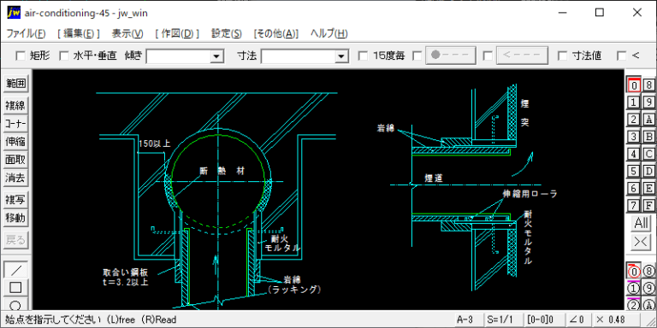657x328 pixels.
Task: Click the 面取 tool button
Action: (16, 160)
